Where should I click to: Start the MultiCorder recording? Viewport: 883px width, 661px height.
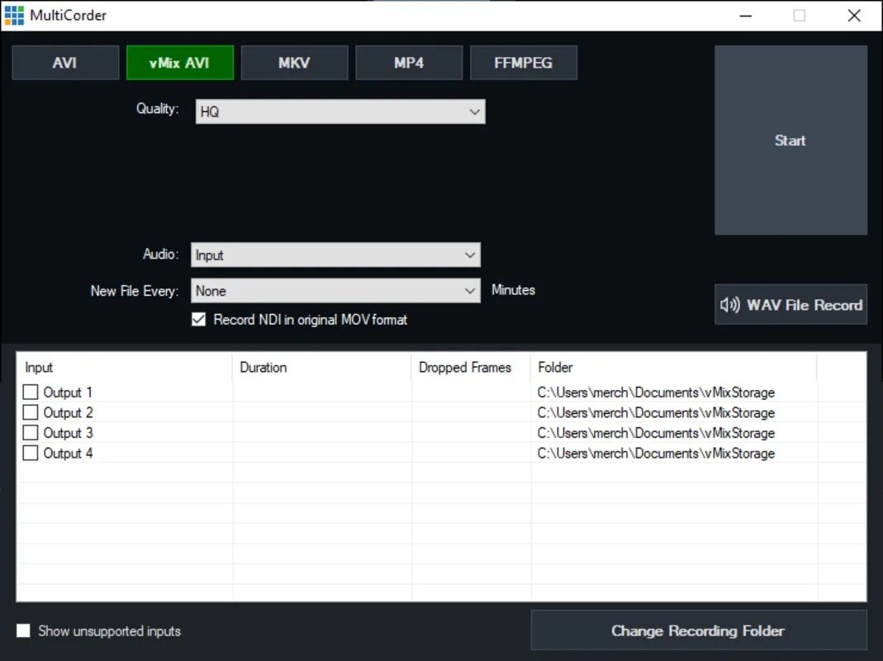(790, 140)
